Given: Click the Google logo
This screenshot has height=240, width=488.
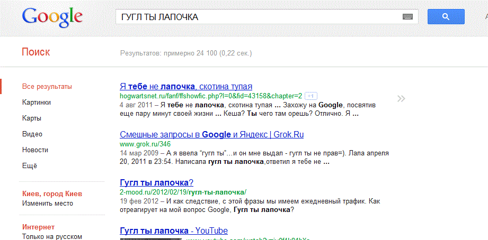Looking at the screenshot, I should pyautogui.click(x=52, y=17).
